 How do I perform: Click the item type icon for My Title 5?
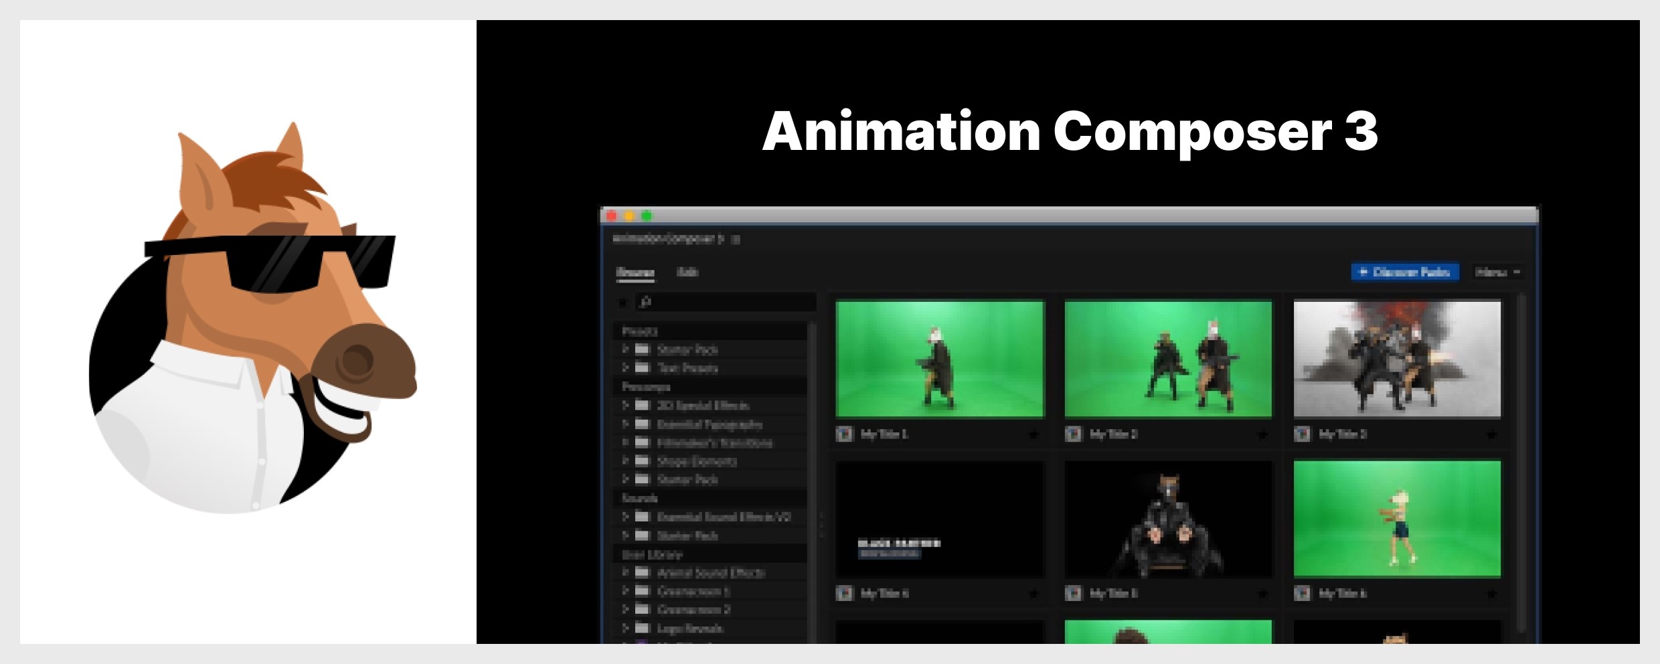[1074, 593]
